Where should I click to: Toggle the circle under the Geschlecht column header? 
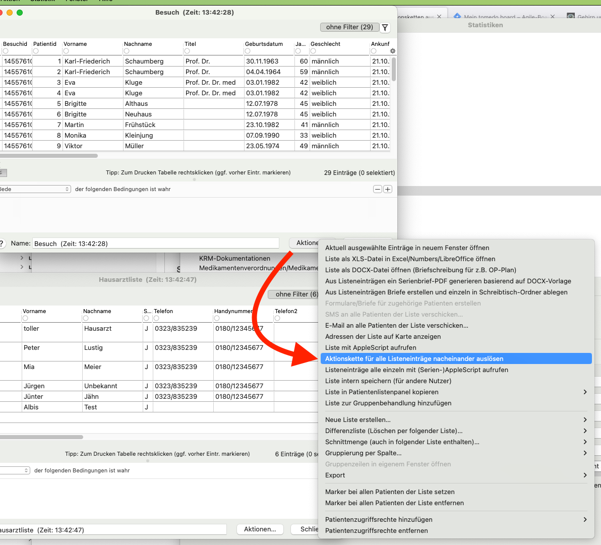pyautogui.click(x=313, y=51)
